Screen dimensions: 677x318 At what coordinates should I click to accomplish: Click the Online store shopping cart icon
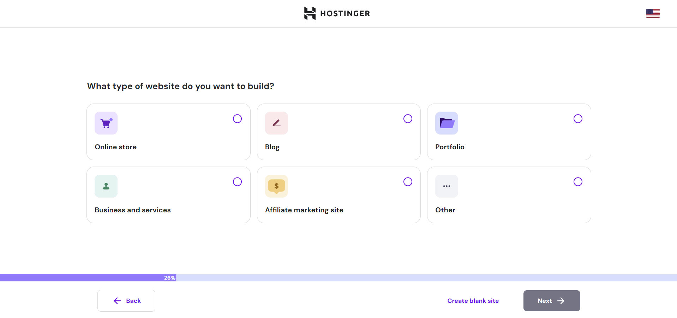[106, 123]
